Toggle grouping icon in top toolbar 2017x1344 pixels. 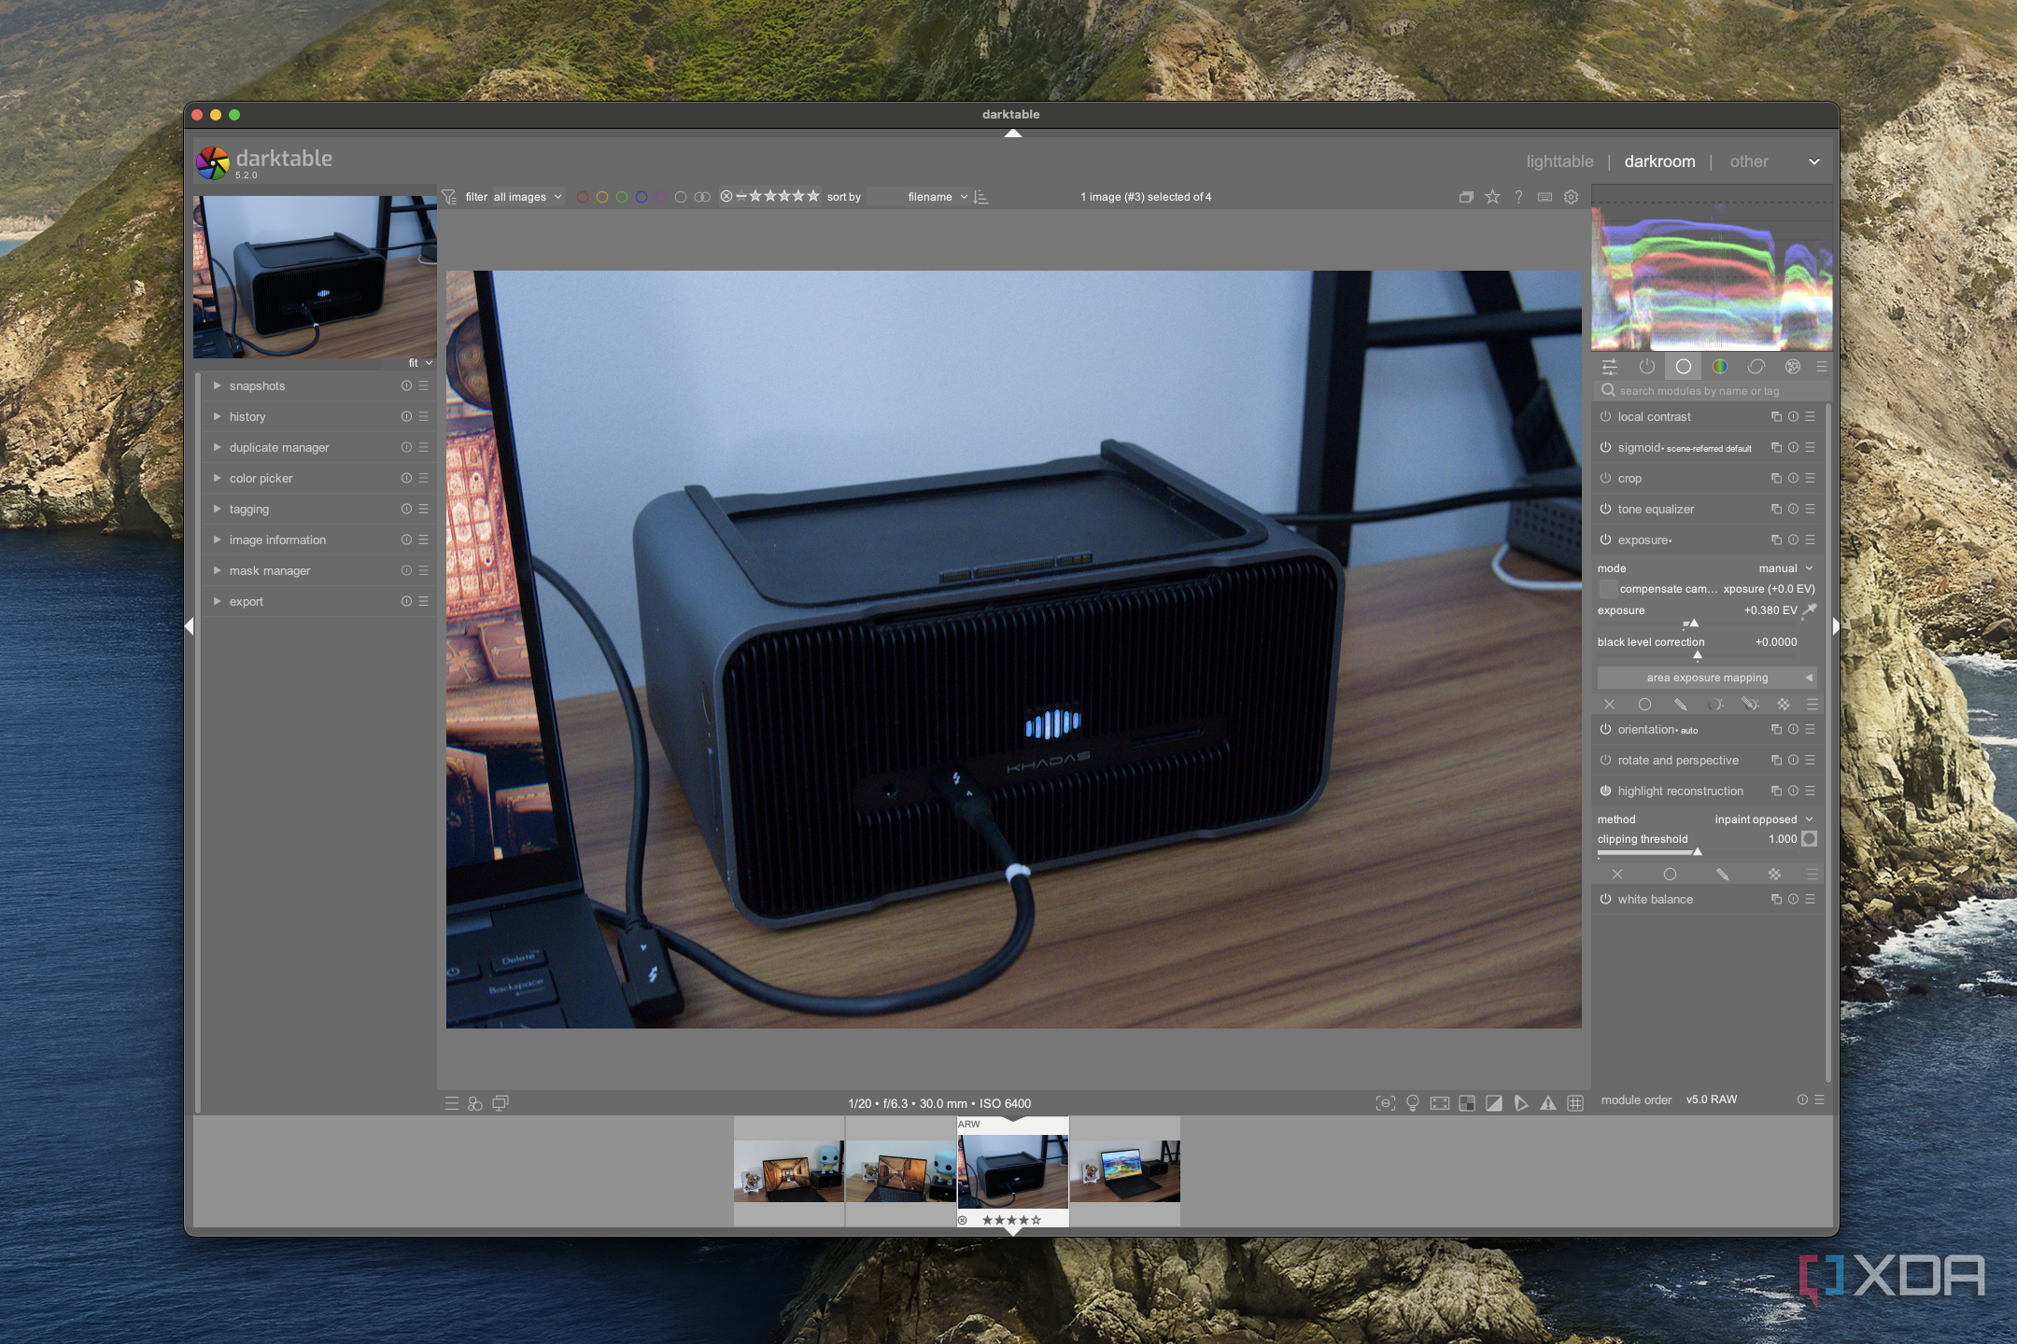point(1466,197)
